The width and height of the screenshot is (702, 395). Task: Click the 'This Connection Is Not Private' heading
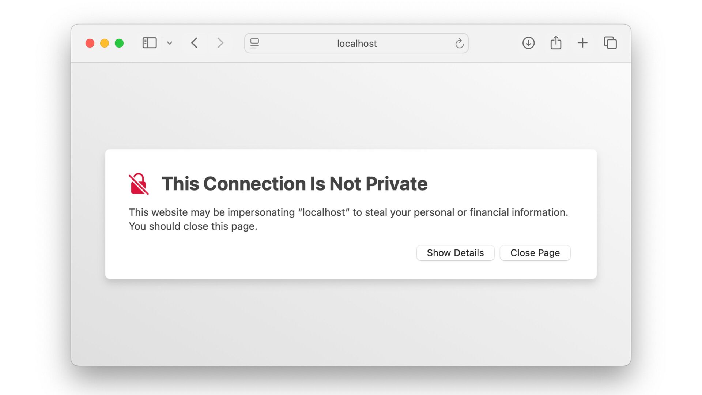coord(294,184)
